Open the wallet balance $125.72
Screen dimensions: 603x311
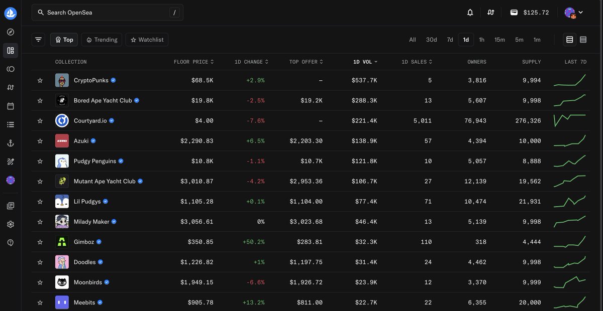point(530,13)
